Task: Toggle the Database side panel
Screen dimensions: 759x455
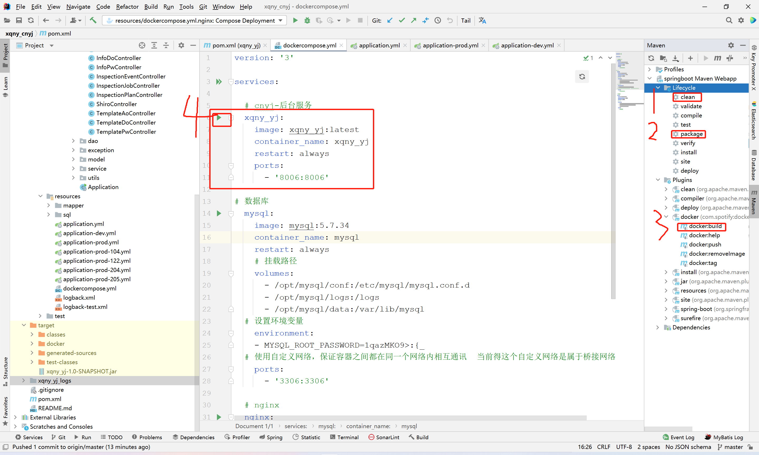Action: [753, 166]
